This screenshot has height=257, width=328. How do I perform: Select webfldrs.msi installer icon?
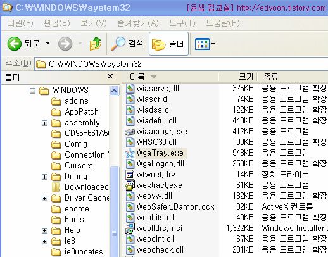[x=130, y=229]
